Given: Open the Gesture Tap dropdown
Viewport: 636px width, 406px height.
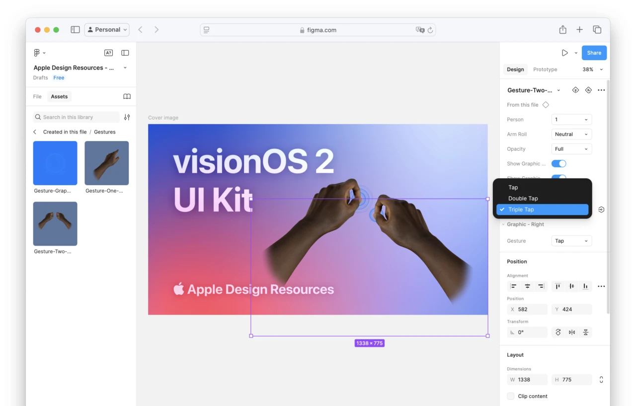Looking at the screenshot, I should click(x=571, y=241).
